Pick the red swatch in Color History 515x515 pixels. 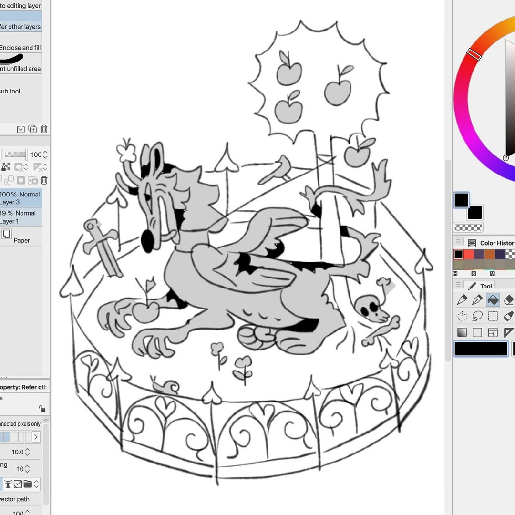click(x=469, y=254)
